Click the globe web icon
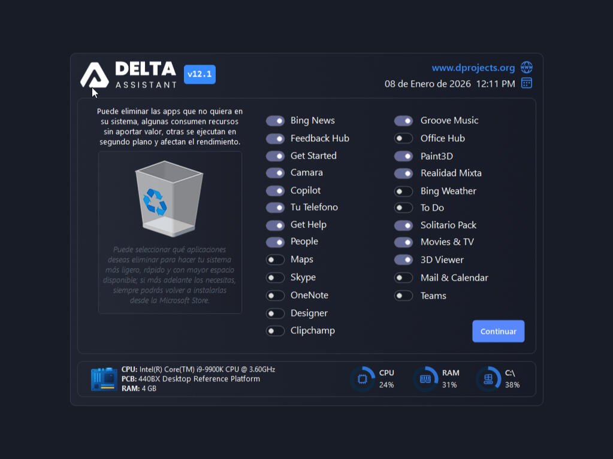Viewport: 613px width, 459px height. click(526, 67)
